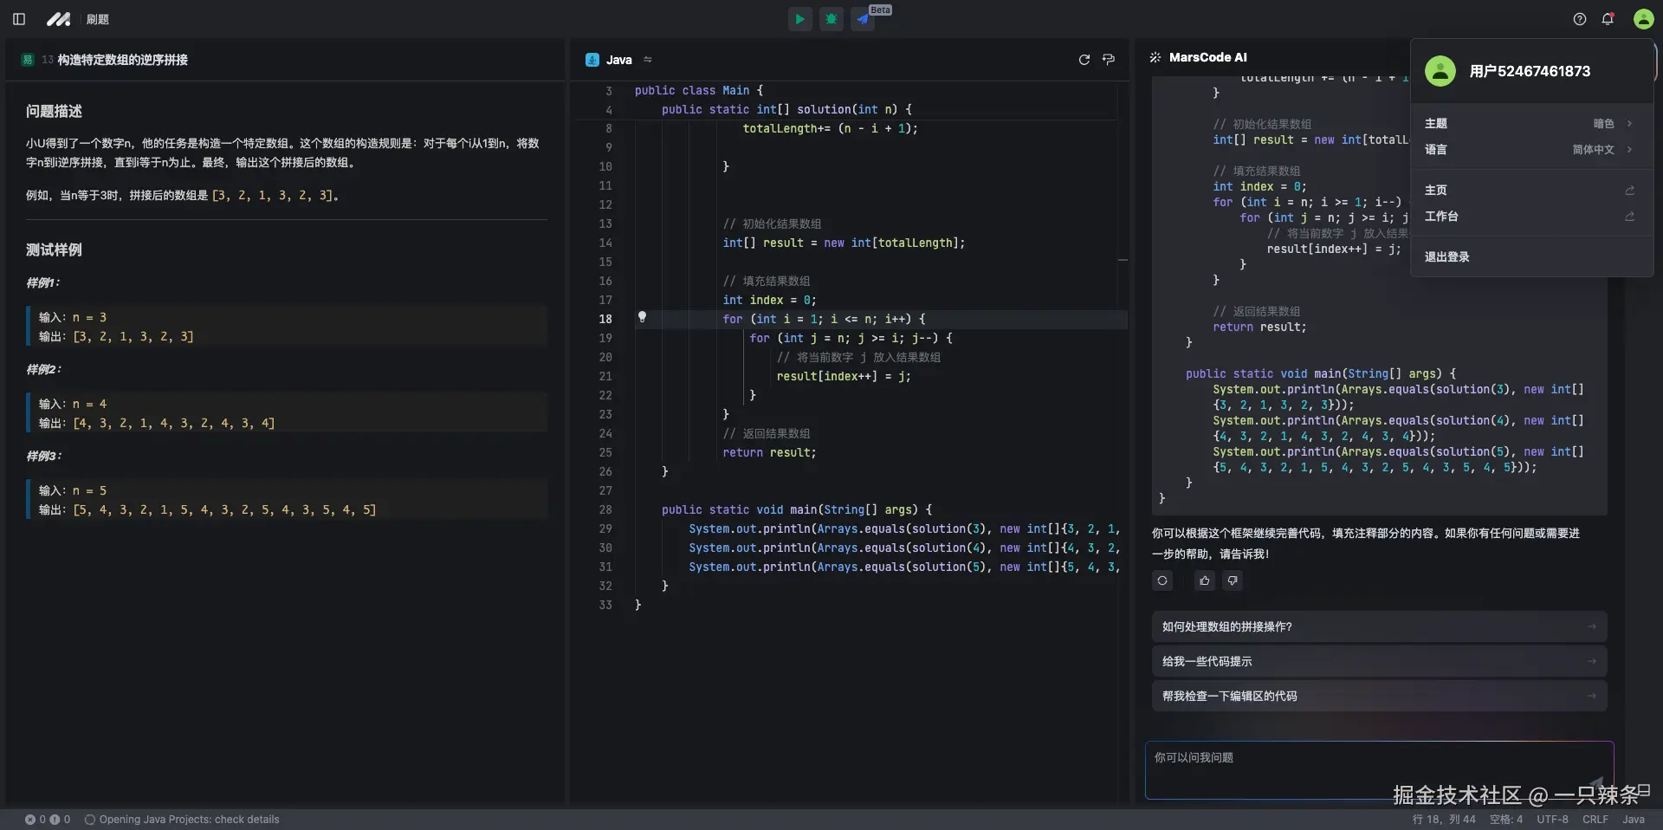Viewport: 1663px width, 830px height.
Task: Expand the 主题 theme option
Action: tap(1530, 124)
